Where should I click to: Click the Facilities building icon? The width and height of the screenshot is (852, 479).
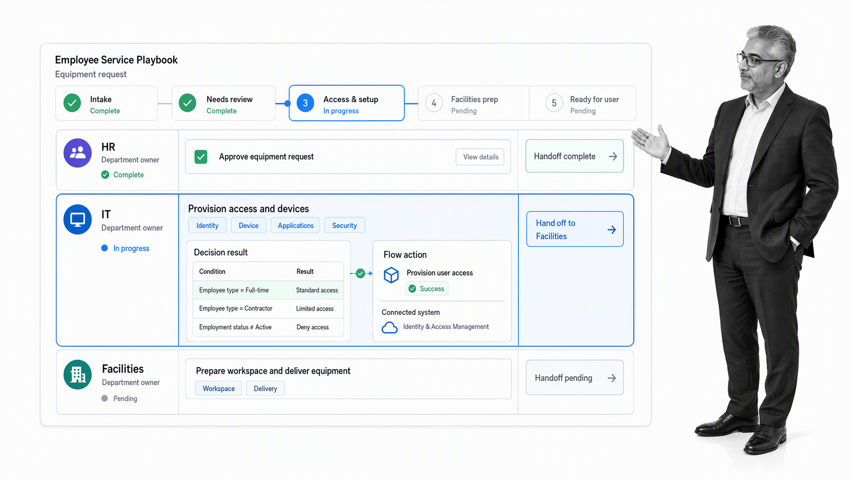[78, 375]
